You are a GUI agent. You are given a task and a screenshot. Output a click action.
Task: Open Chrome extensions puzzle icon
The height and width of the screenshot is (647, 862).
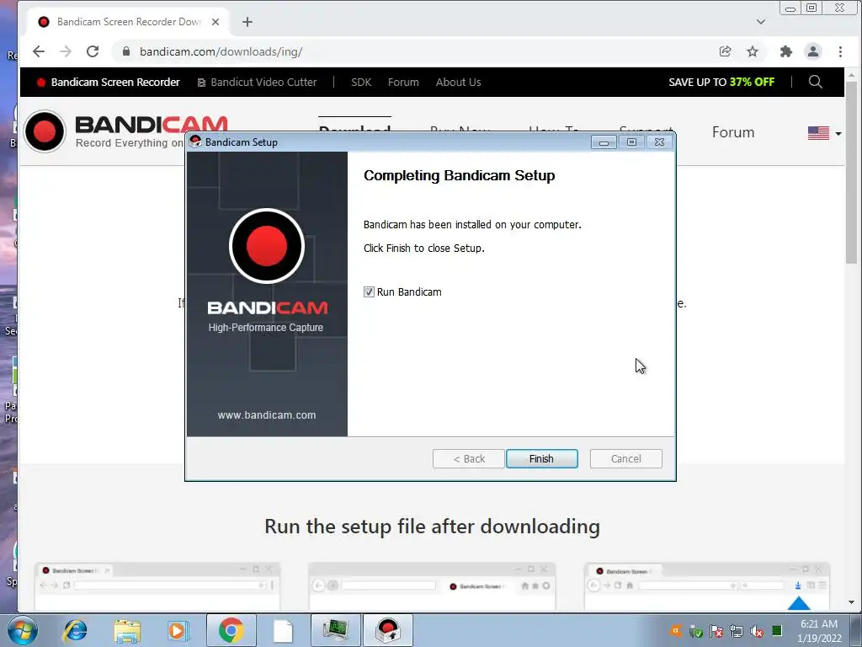[786, 51]
